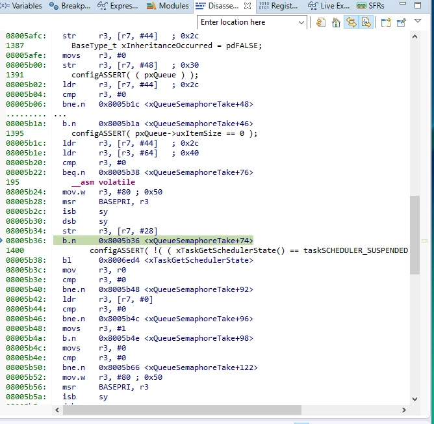The width and height of the screenshot is (434, 424).
Task: Click the __asm volatile source line
Action: tap(103, 182)
